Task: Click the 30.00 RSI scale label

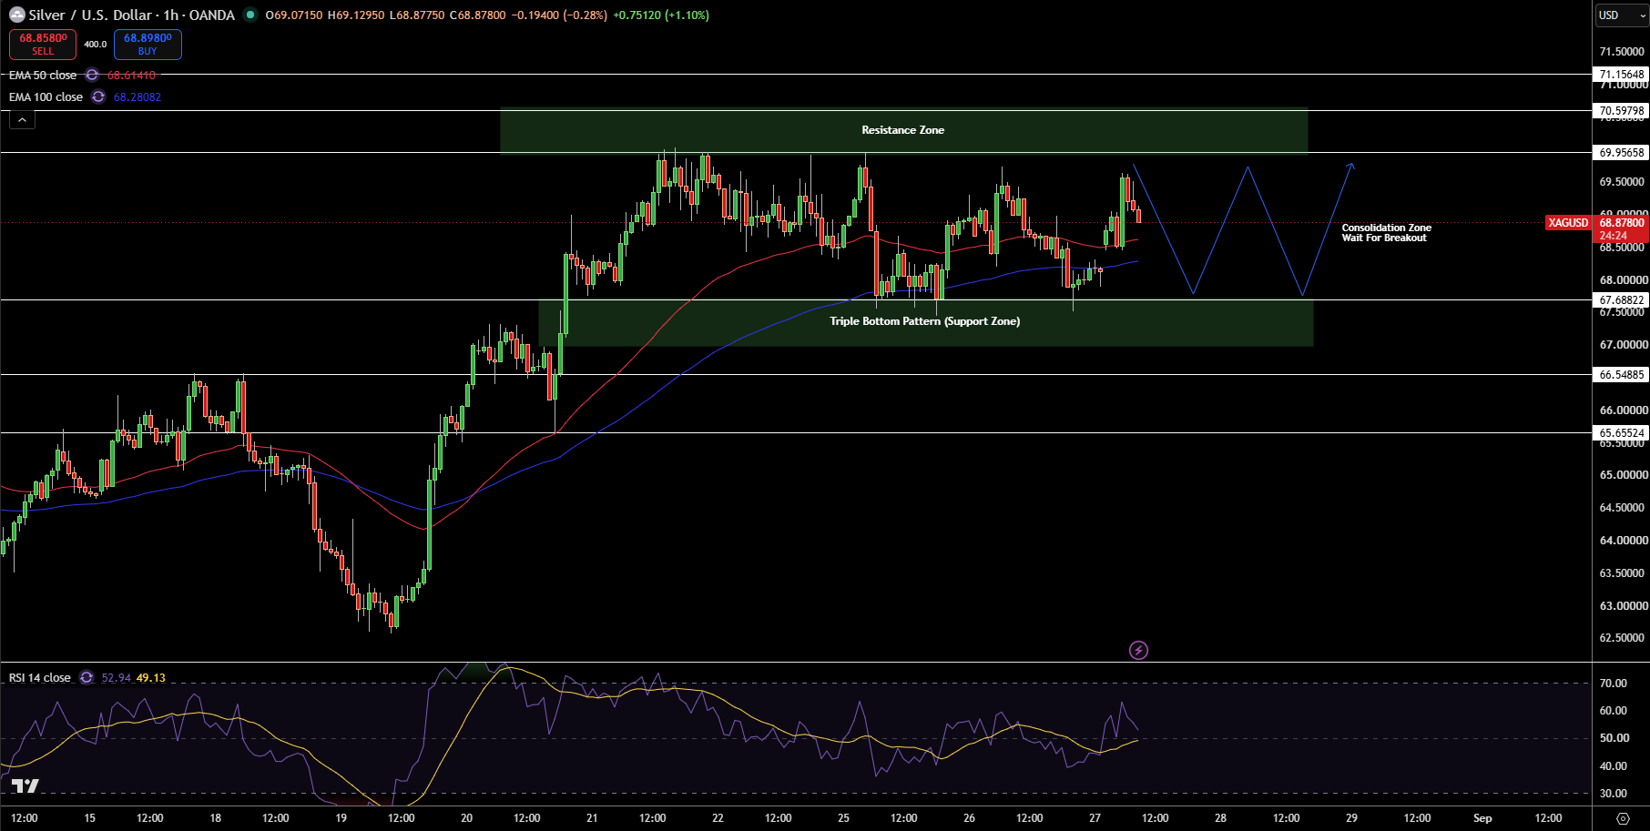Action: tap(1613, 794)
